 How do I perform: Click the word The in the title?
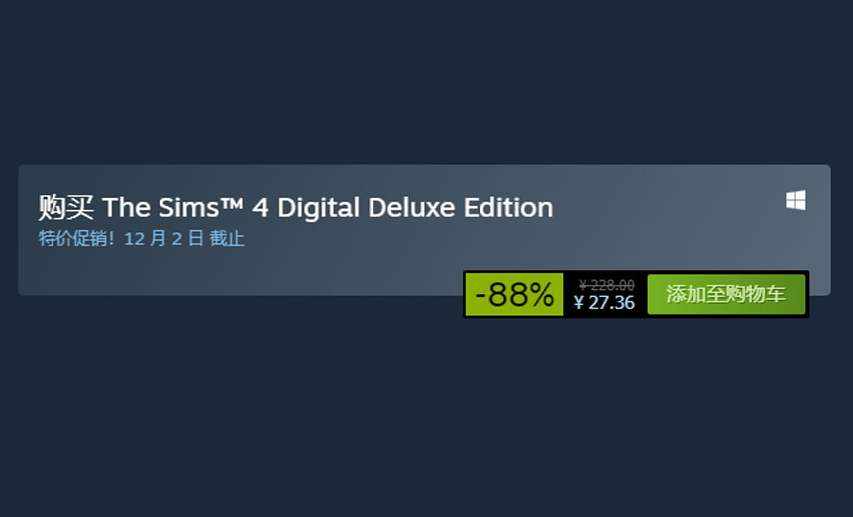126,207
